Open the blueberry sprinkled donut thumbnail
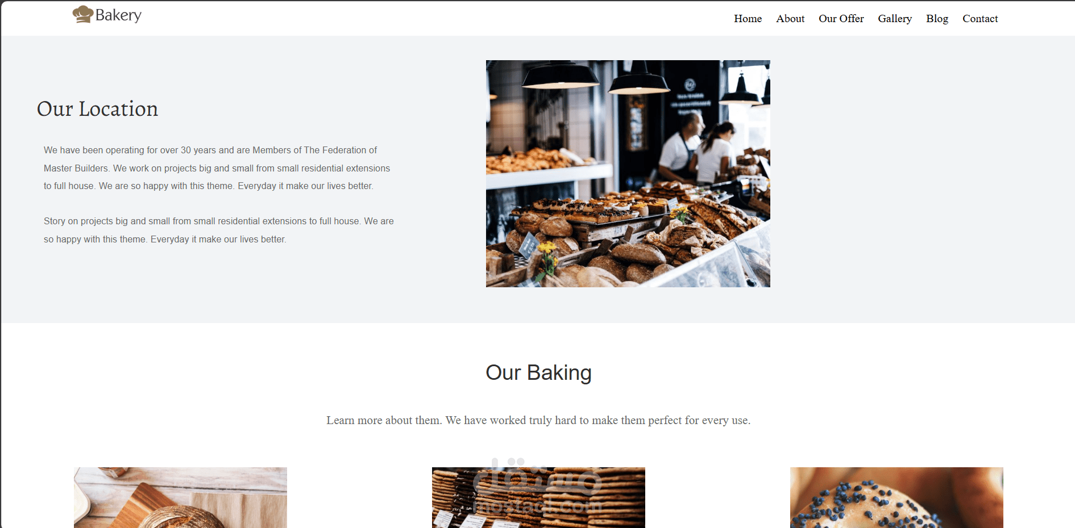 point(896,497)
